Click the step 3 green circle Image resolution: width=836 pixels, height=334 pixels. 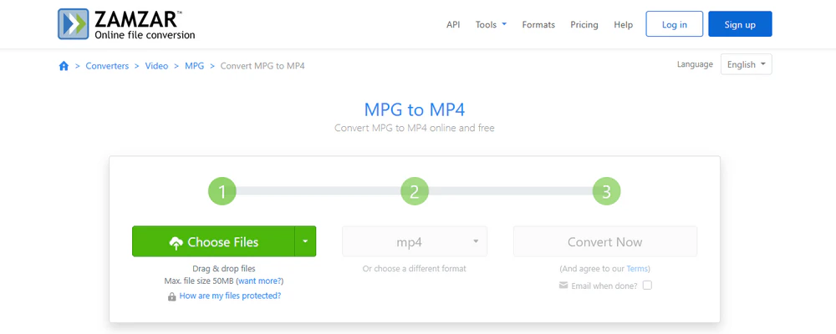pos(606,191)
